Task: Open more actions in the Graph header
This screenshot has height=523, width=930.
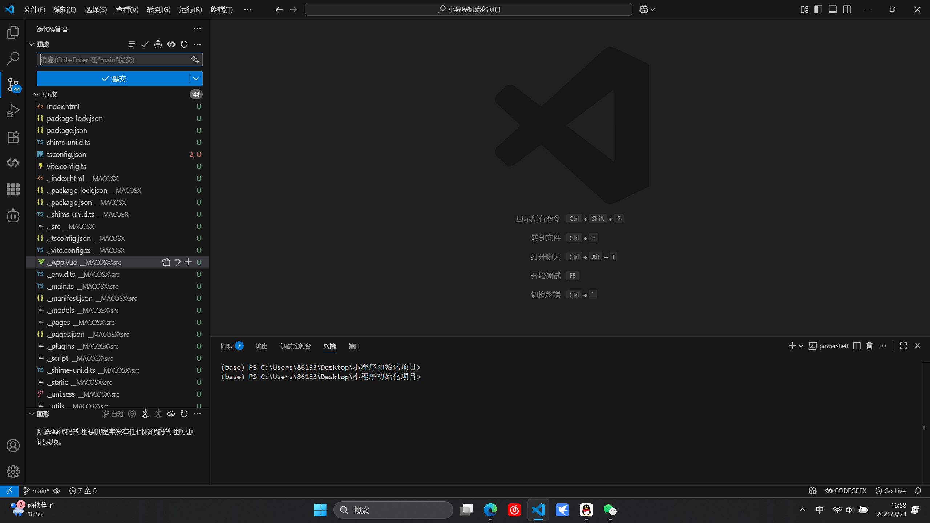Action: pos(197,414)
